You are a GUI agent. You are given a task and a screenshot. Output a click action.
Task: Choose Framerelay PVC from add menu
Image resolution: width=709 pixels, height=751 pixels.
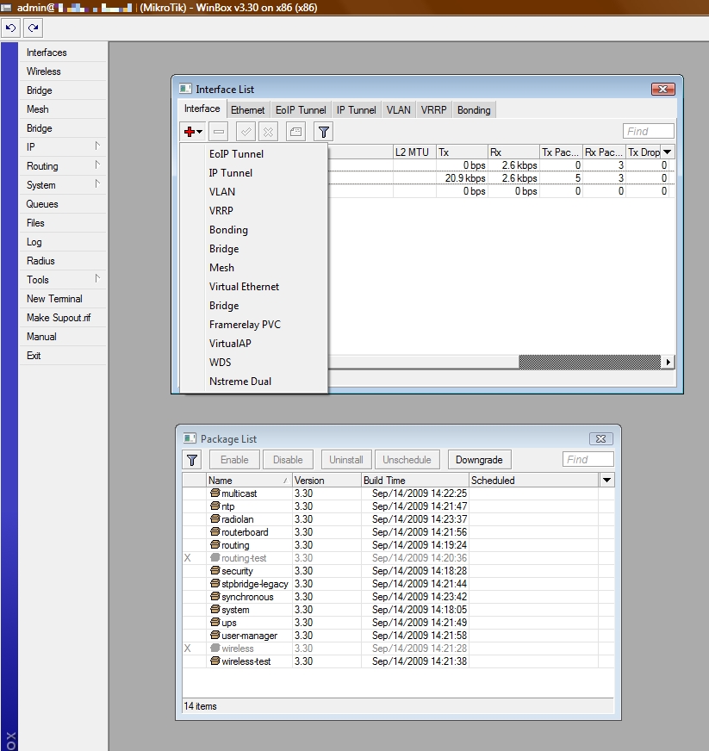(x=254, y=324)
